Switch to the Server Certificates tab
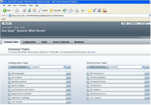 (x=61, y=42)
